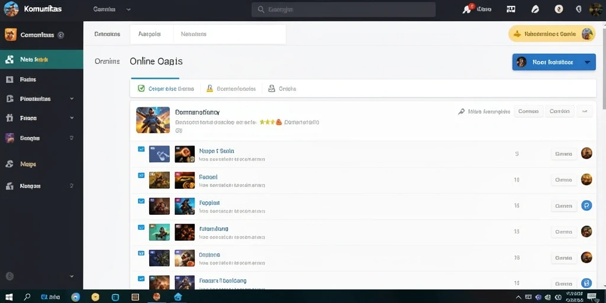606x303 pixels.
Task: Open the blue house taskbar icon
Action: (x=178, y=297)
